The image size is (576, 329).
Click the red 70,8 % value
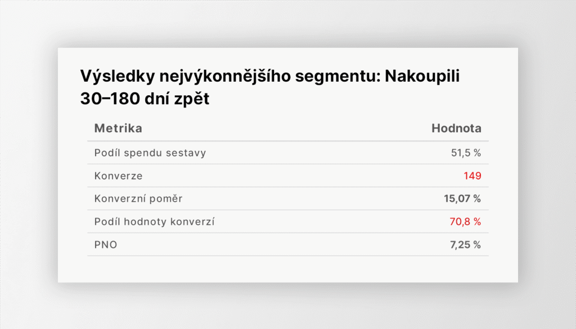click(465, 221)
